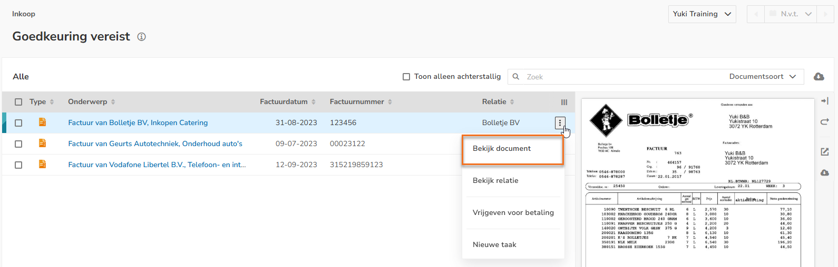Sort by the Onderwerp column

[92, 102]
